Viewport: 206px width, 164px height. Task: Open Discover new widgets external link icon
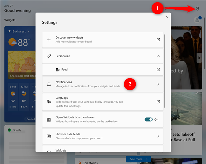pyautogui.click(x=158, y=40)
